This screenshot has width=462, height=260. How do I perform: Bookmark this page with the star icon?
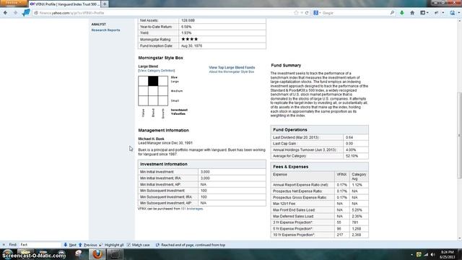(296, 13)
